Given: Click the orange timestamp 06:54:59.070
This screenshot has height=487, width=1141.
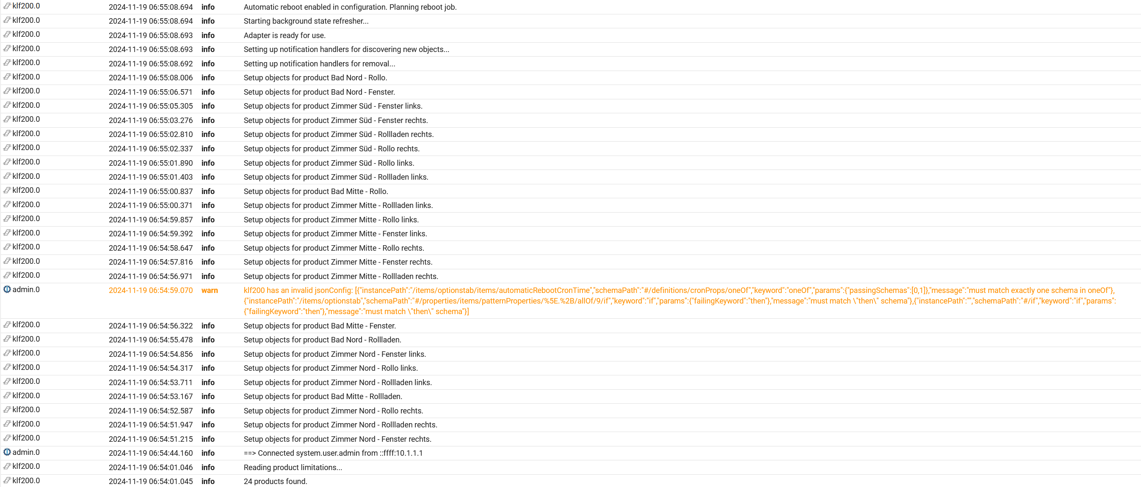Looking at the screenshot, I should click(151, 290).
